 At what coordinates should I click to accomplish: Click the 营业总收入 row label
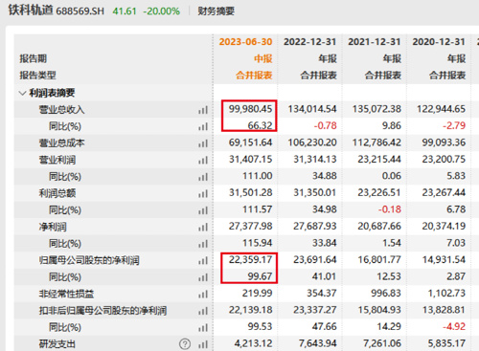pos(61,110)
